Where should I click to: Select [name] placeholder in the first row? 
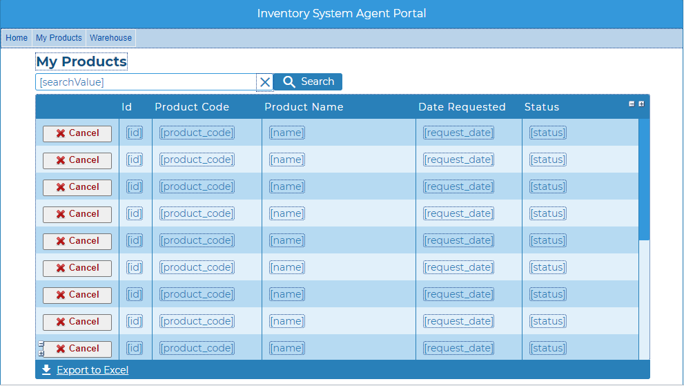pos(287,133)
